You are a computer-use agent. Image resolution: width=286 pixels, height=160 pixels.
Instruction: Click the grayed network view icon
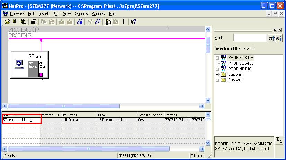pos(116,22)
